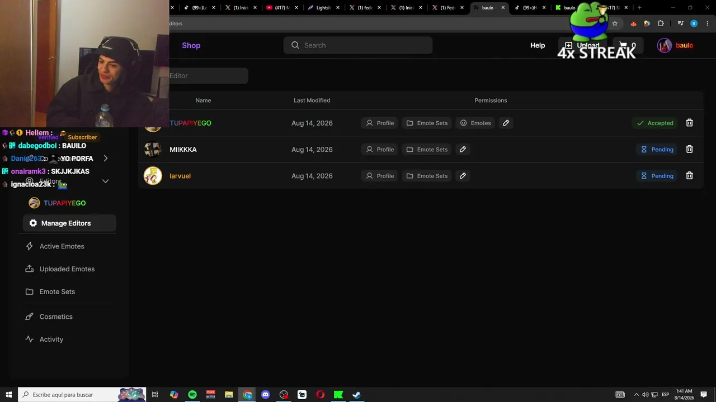This screenshot has width=716, height=402.
Task: Open the Shop link in the header
Action: (191, 45)
